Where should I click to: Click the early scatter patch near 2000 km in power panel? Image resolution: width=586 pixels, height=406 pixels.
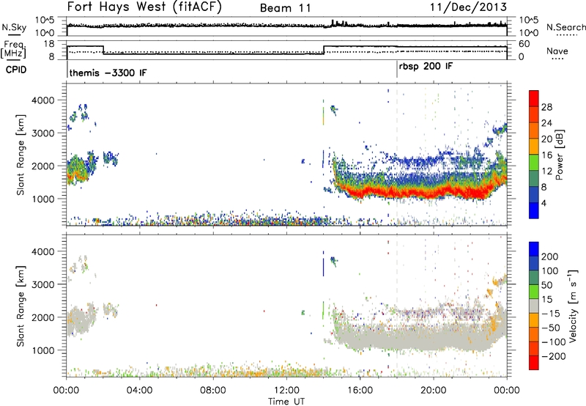79,169
